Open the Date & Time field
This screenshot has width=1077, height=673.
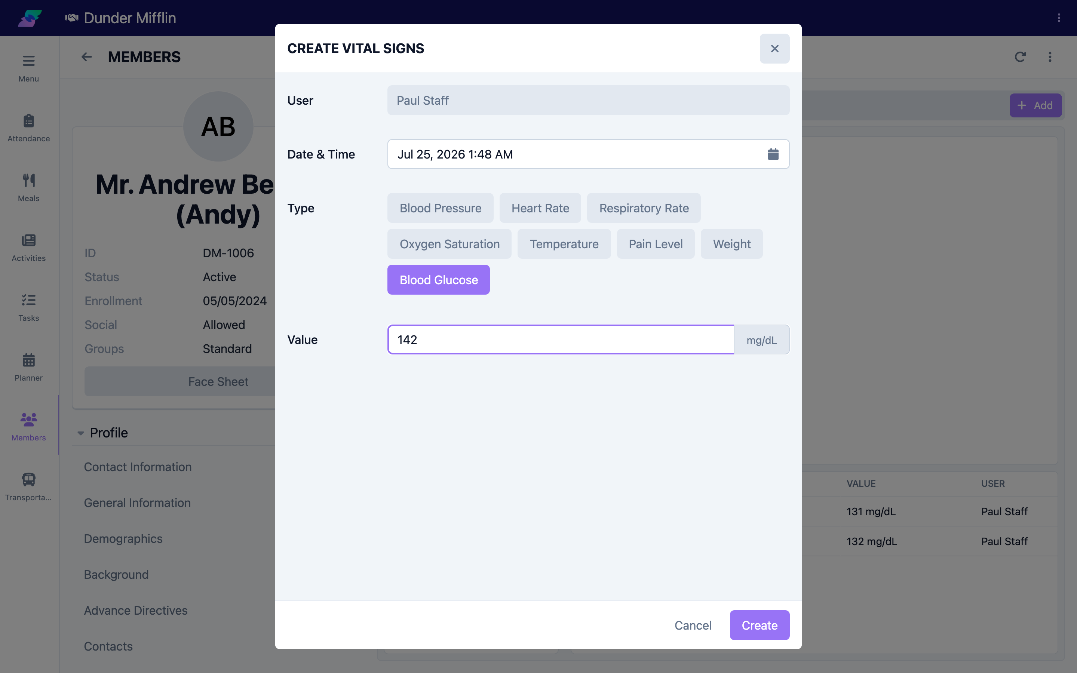588,154
